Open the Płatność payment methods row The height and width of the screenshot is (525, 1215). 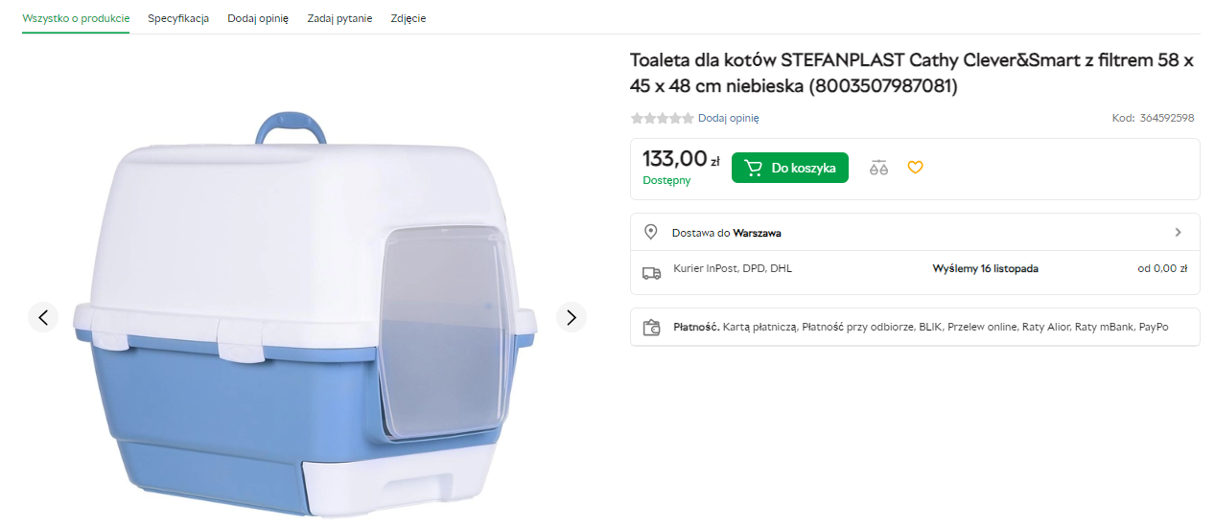tap(915, 328)
